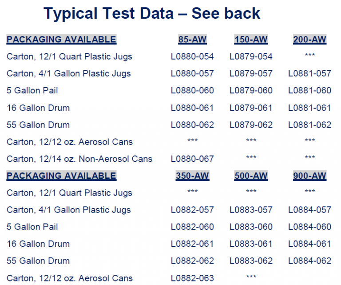This screenshot has height=285, width=341.
Task: Click part number L0883-060
Action: tap(251, 227)
